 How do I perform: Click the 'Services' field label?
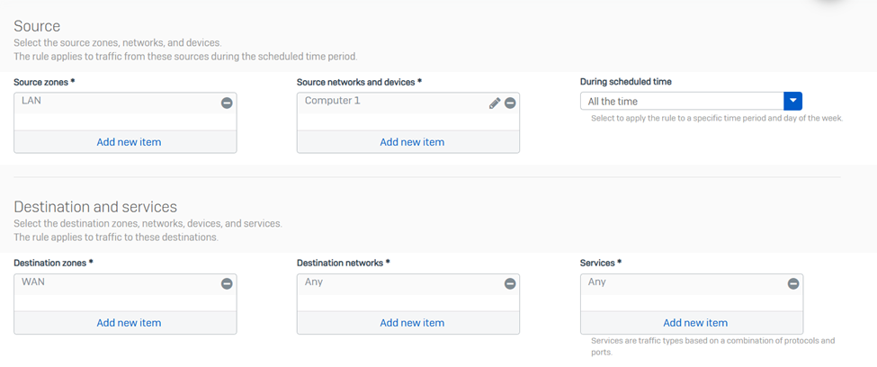(x=601, y=263)
